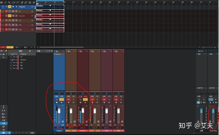Toggle visibility dot for AU channel list row
Screen dimensions: 219x135
(14, 62)
